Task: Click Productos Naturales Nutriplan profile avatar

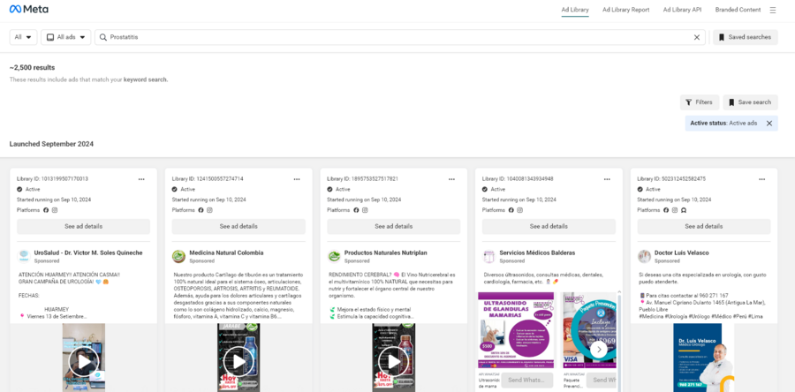Action: pos(334,256)
